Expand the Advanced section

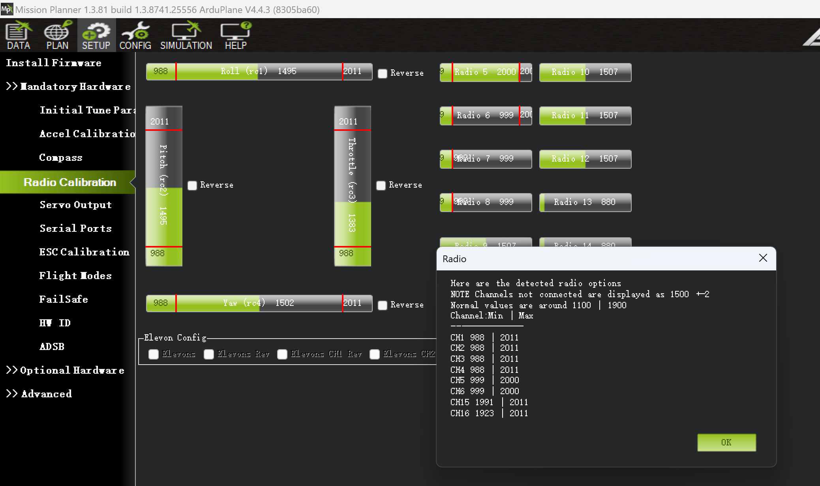click(39, 394)
